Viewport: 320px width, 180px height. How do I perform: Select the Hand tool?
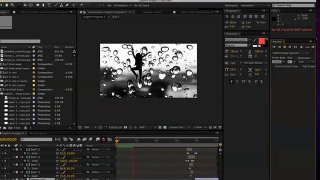click(x=6, y=5)
